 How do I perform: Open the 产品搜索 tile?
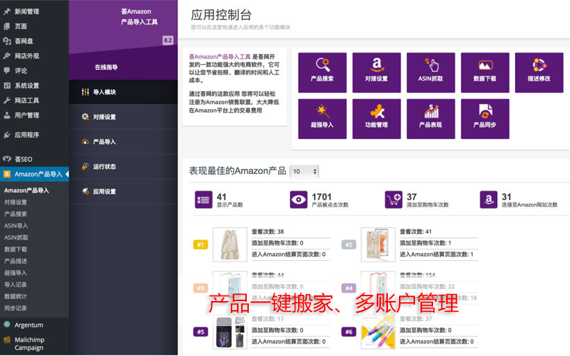pyautogui.click(x=322, y=72)
